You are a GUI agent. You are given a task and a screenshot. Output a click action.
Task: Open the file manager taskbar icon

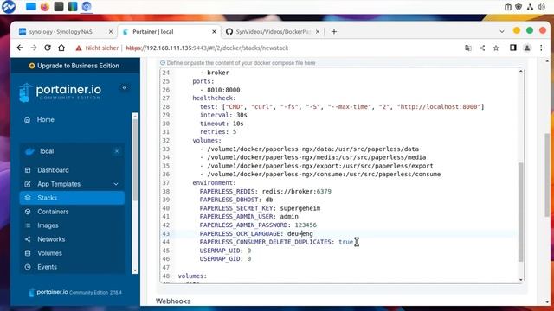[x=31, y=7]
